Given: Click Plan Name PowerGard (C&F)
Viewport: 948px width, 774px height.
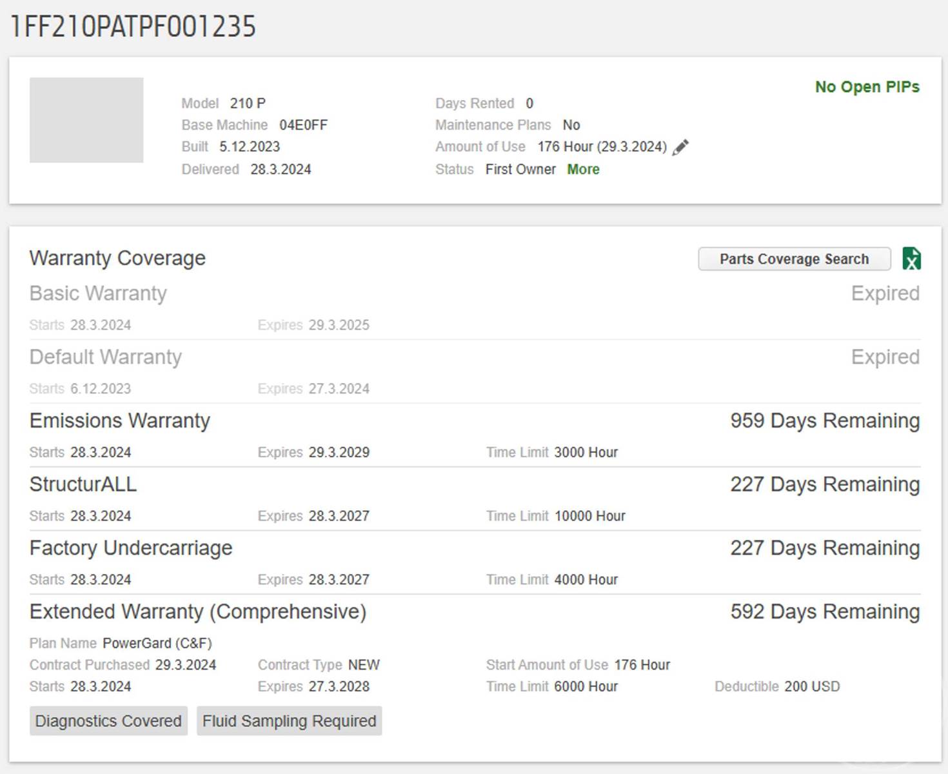Looking at the screenshot, I should pyautogui.click(x=157, y=643).
